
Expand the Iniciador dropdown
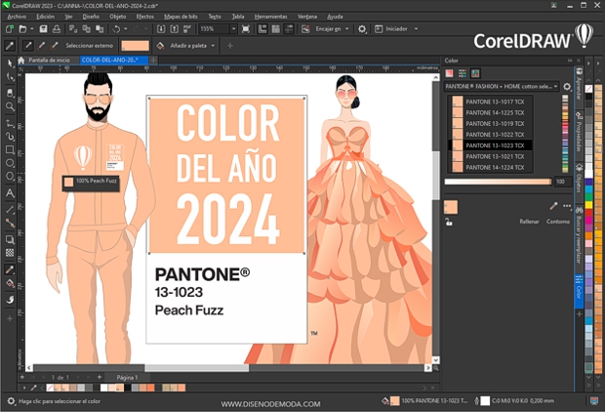[416, 29]
